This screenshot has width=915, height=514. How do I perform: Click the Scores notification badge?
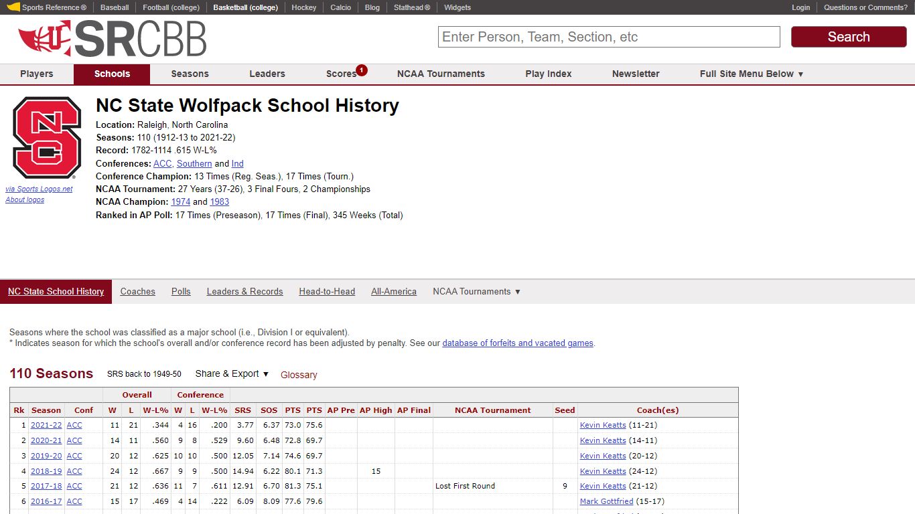(x=362, y=70)
